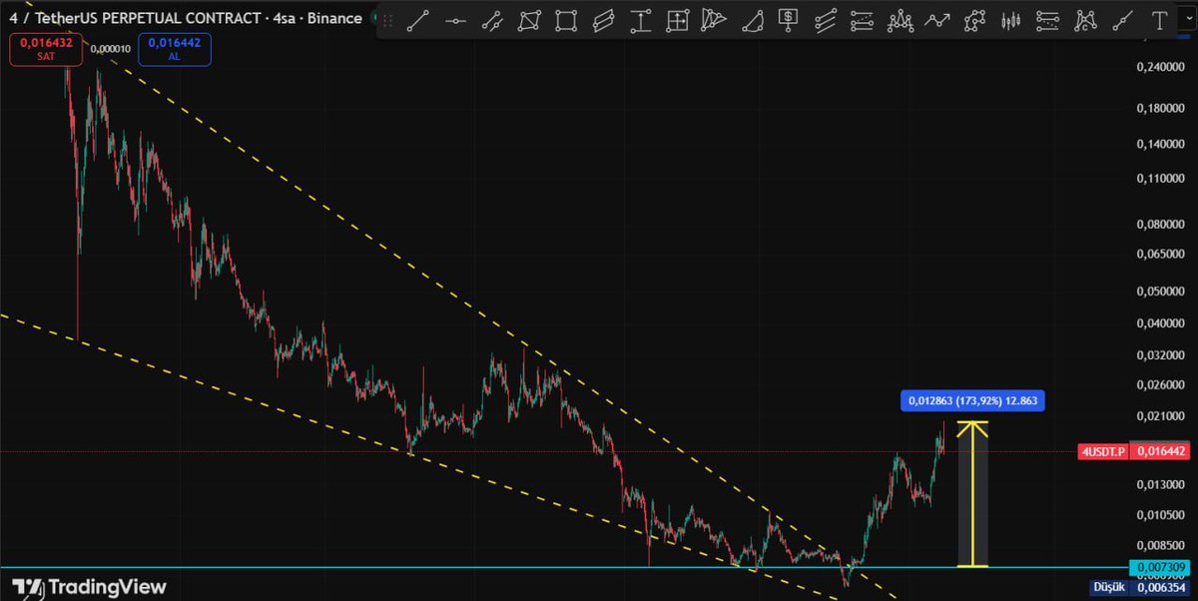Select the horizontal lines with dotted row tool
Viewport: 1198px width, 601px height.
click(x=1048, y=20)
